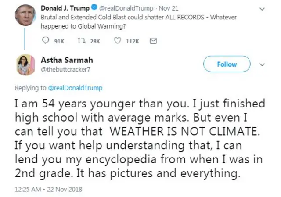The height and width of the screenshot is (197, 281).
Task: Click the 91K replies count
Action: 58,41
